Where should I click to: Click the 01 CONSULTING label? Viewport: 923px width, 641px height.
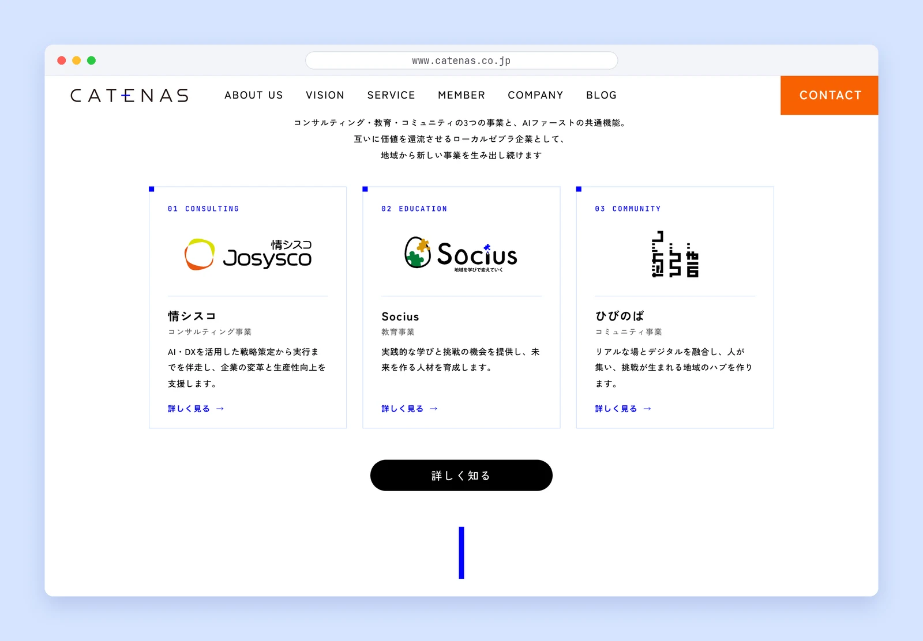point(203,209)
